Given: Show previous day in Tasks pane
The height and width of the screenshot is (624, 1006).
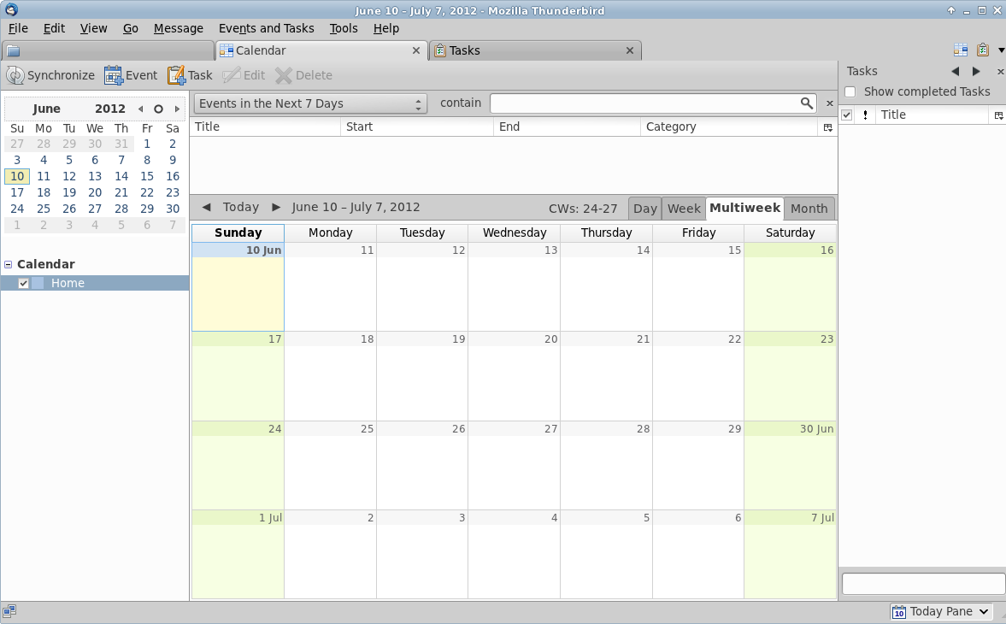Looking at the screenshot, I should (x=956, y=71).
